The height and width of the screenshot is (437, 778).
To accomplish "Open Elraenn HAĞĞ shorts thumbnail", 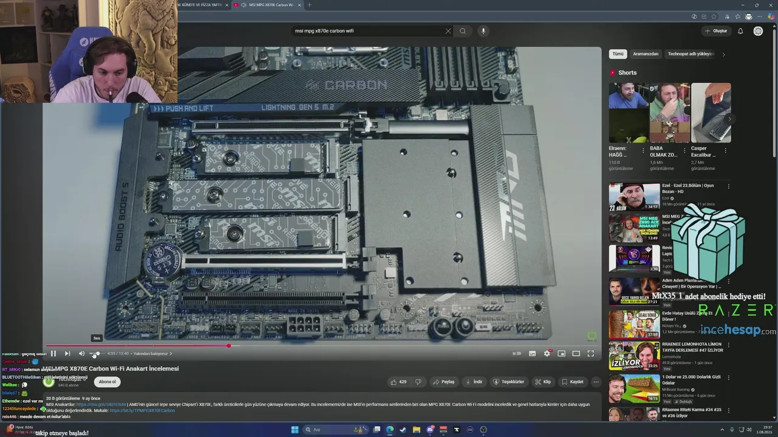I will click(628, 113).
